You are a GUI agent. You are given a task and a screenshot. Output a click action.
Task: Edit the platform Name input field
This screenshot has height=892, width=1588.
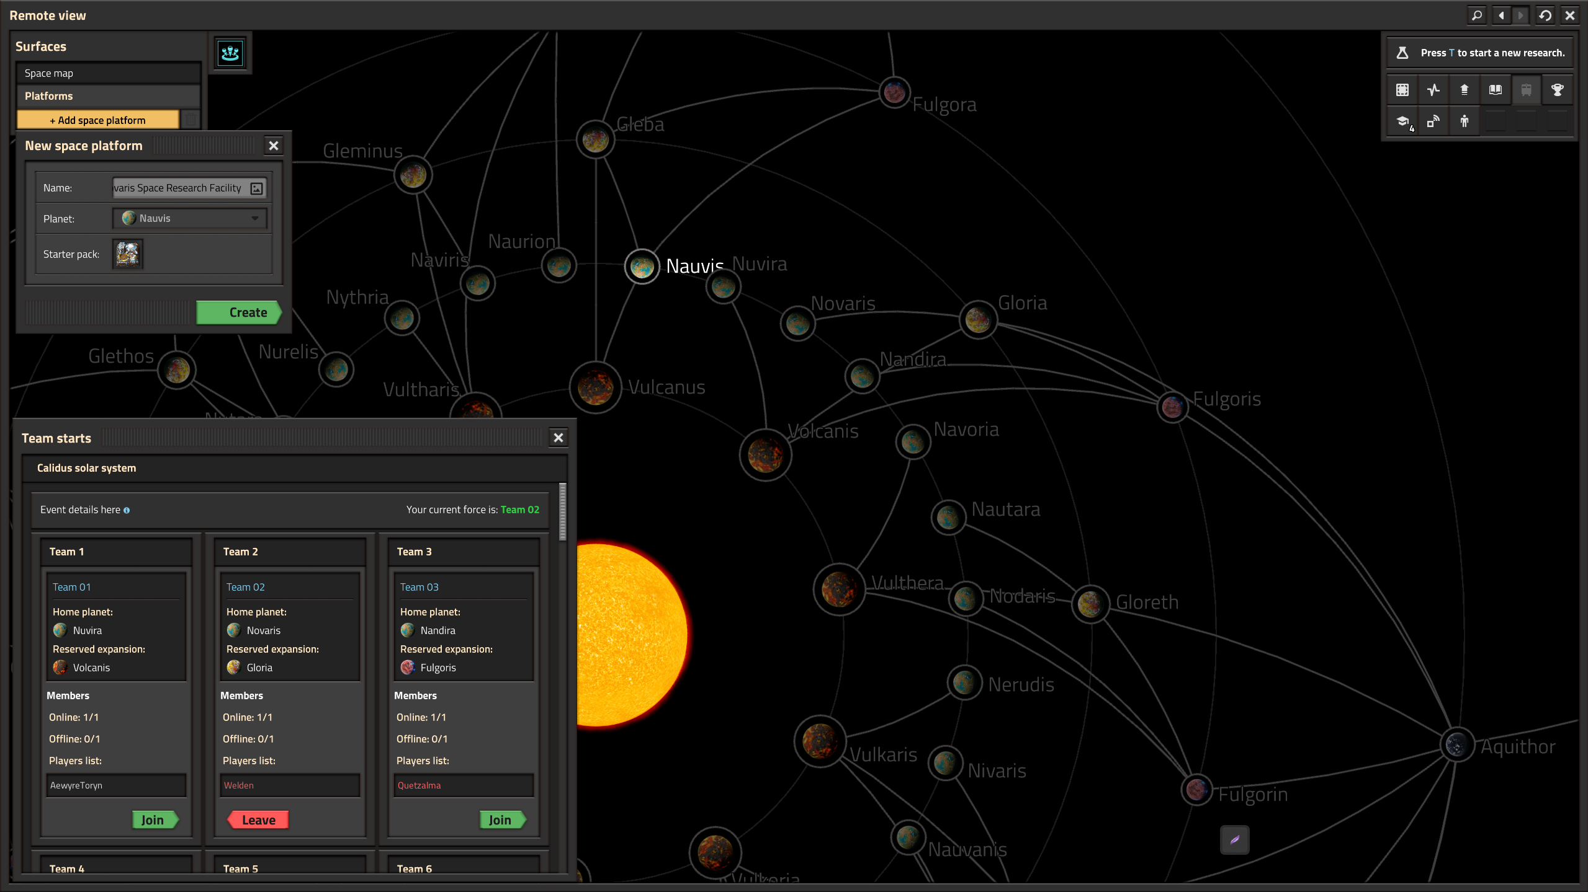(x=190, y=188)
